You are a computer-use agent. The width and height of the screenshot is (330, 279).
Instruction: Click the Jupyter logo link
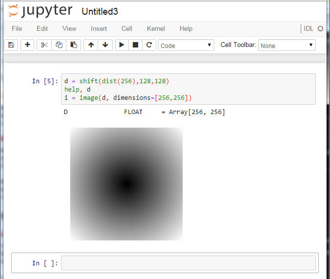tap(40, 11)
